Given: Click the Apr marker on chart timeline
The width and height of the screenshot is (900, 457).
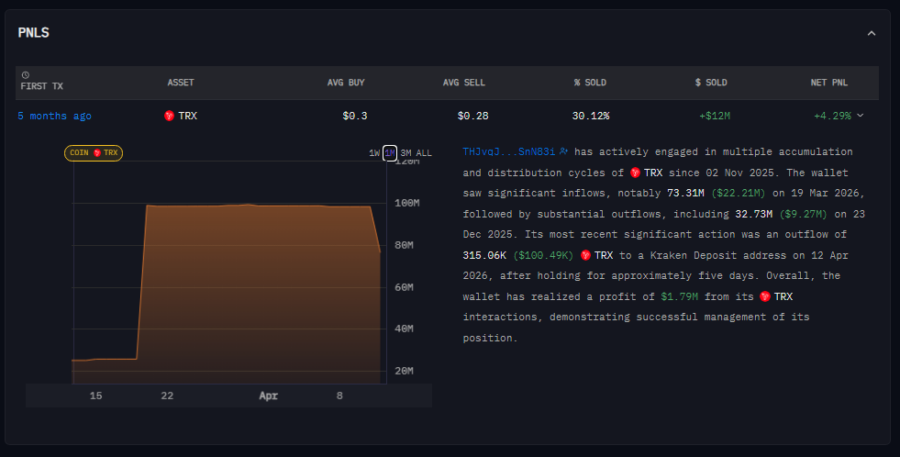Looking at the screenshot, I should pos(268,396).
